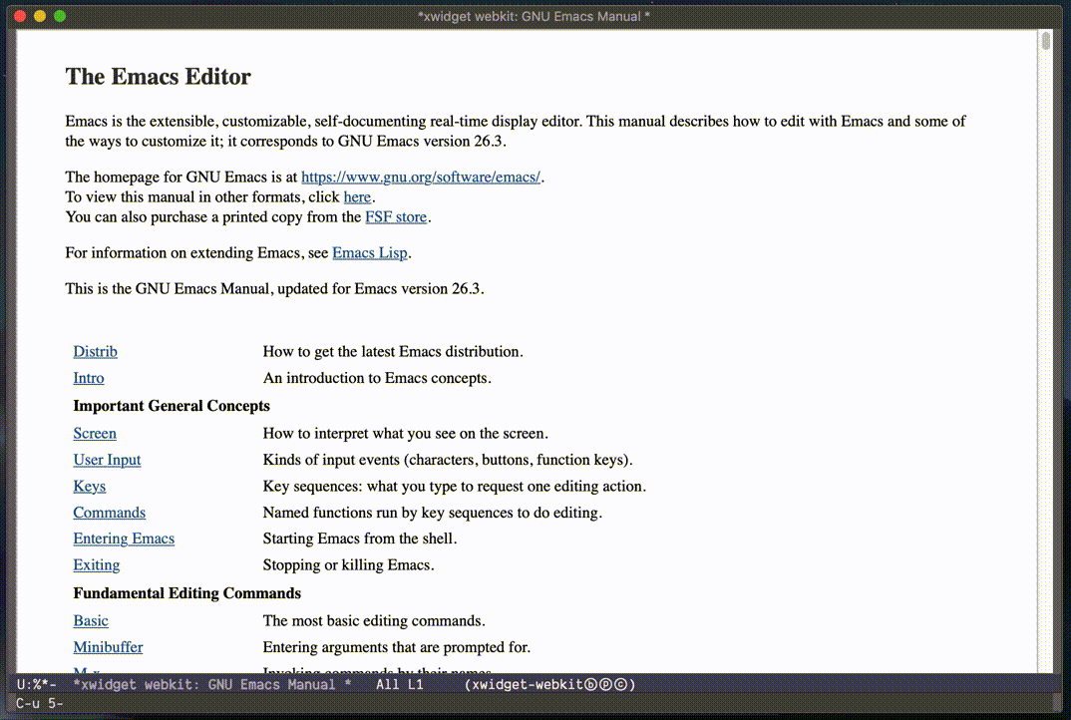Maximize the window with green button

point(60,16)
